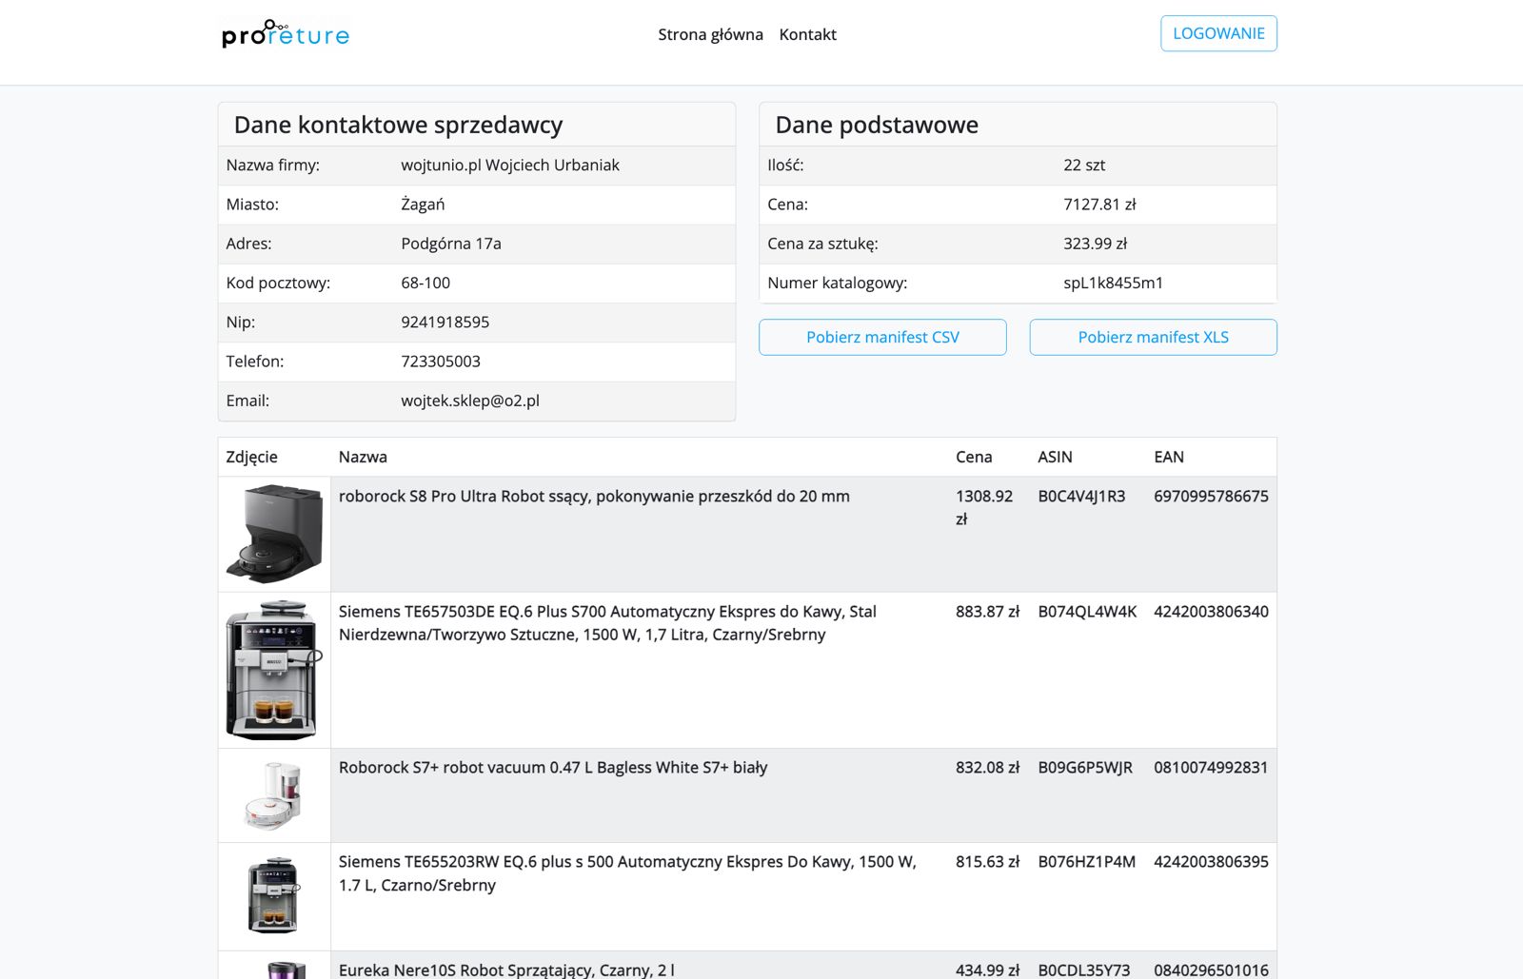Select the Nazwa column header
This screenshot has height=979, width=1523.
(363, 457)
